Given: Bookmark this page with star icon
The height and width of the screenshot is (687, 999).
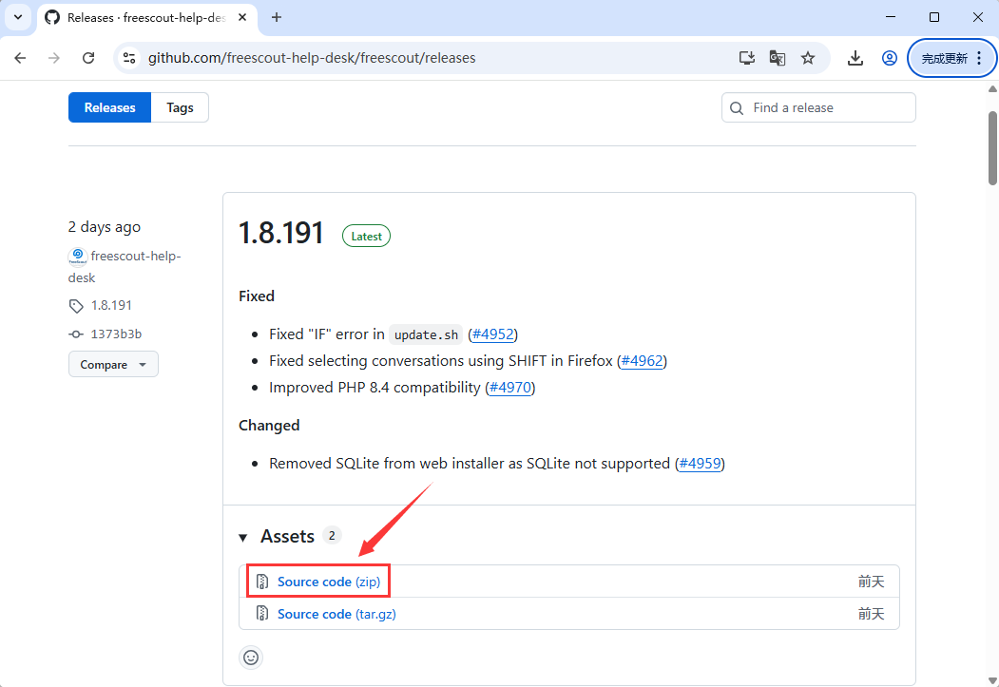Looking at the screenshot, I should pos(808,58).
